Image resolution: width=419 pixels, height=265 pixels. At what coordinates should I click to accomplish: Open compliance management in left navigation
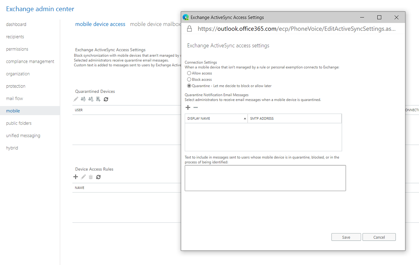click(30, 61)
